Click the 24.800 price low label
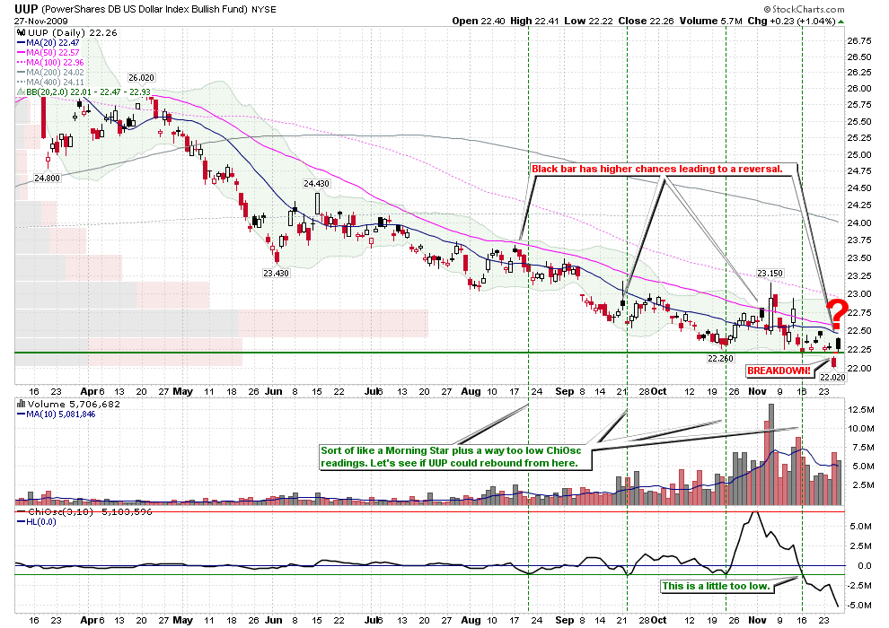The width and height of the screenshot is (889, 628). click(x=47, y=178)
